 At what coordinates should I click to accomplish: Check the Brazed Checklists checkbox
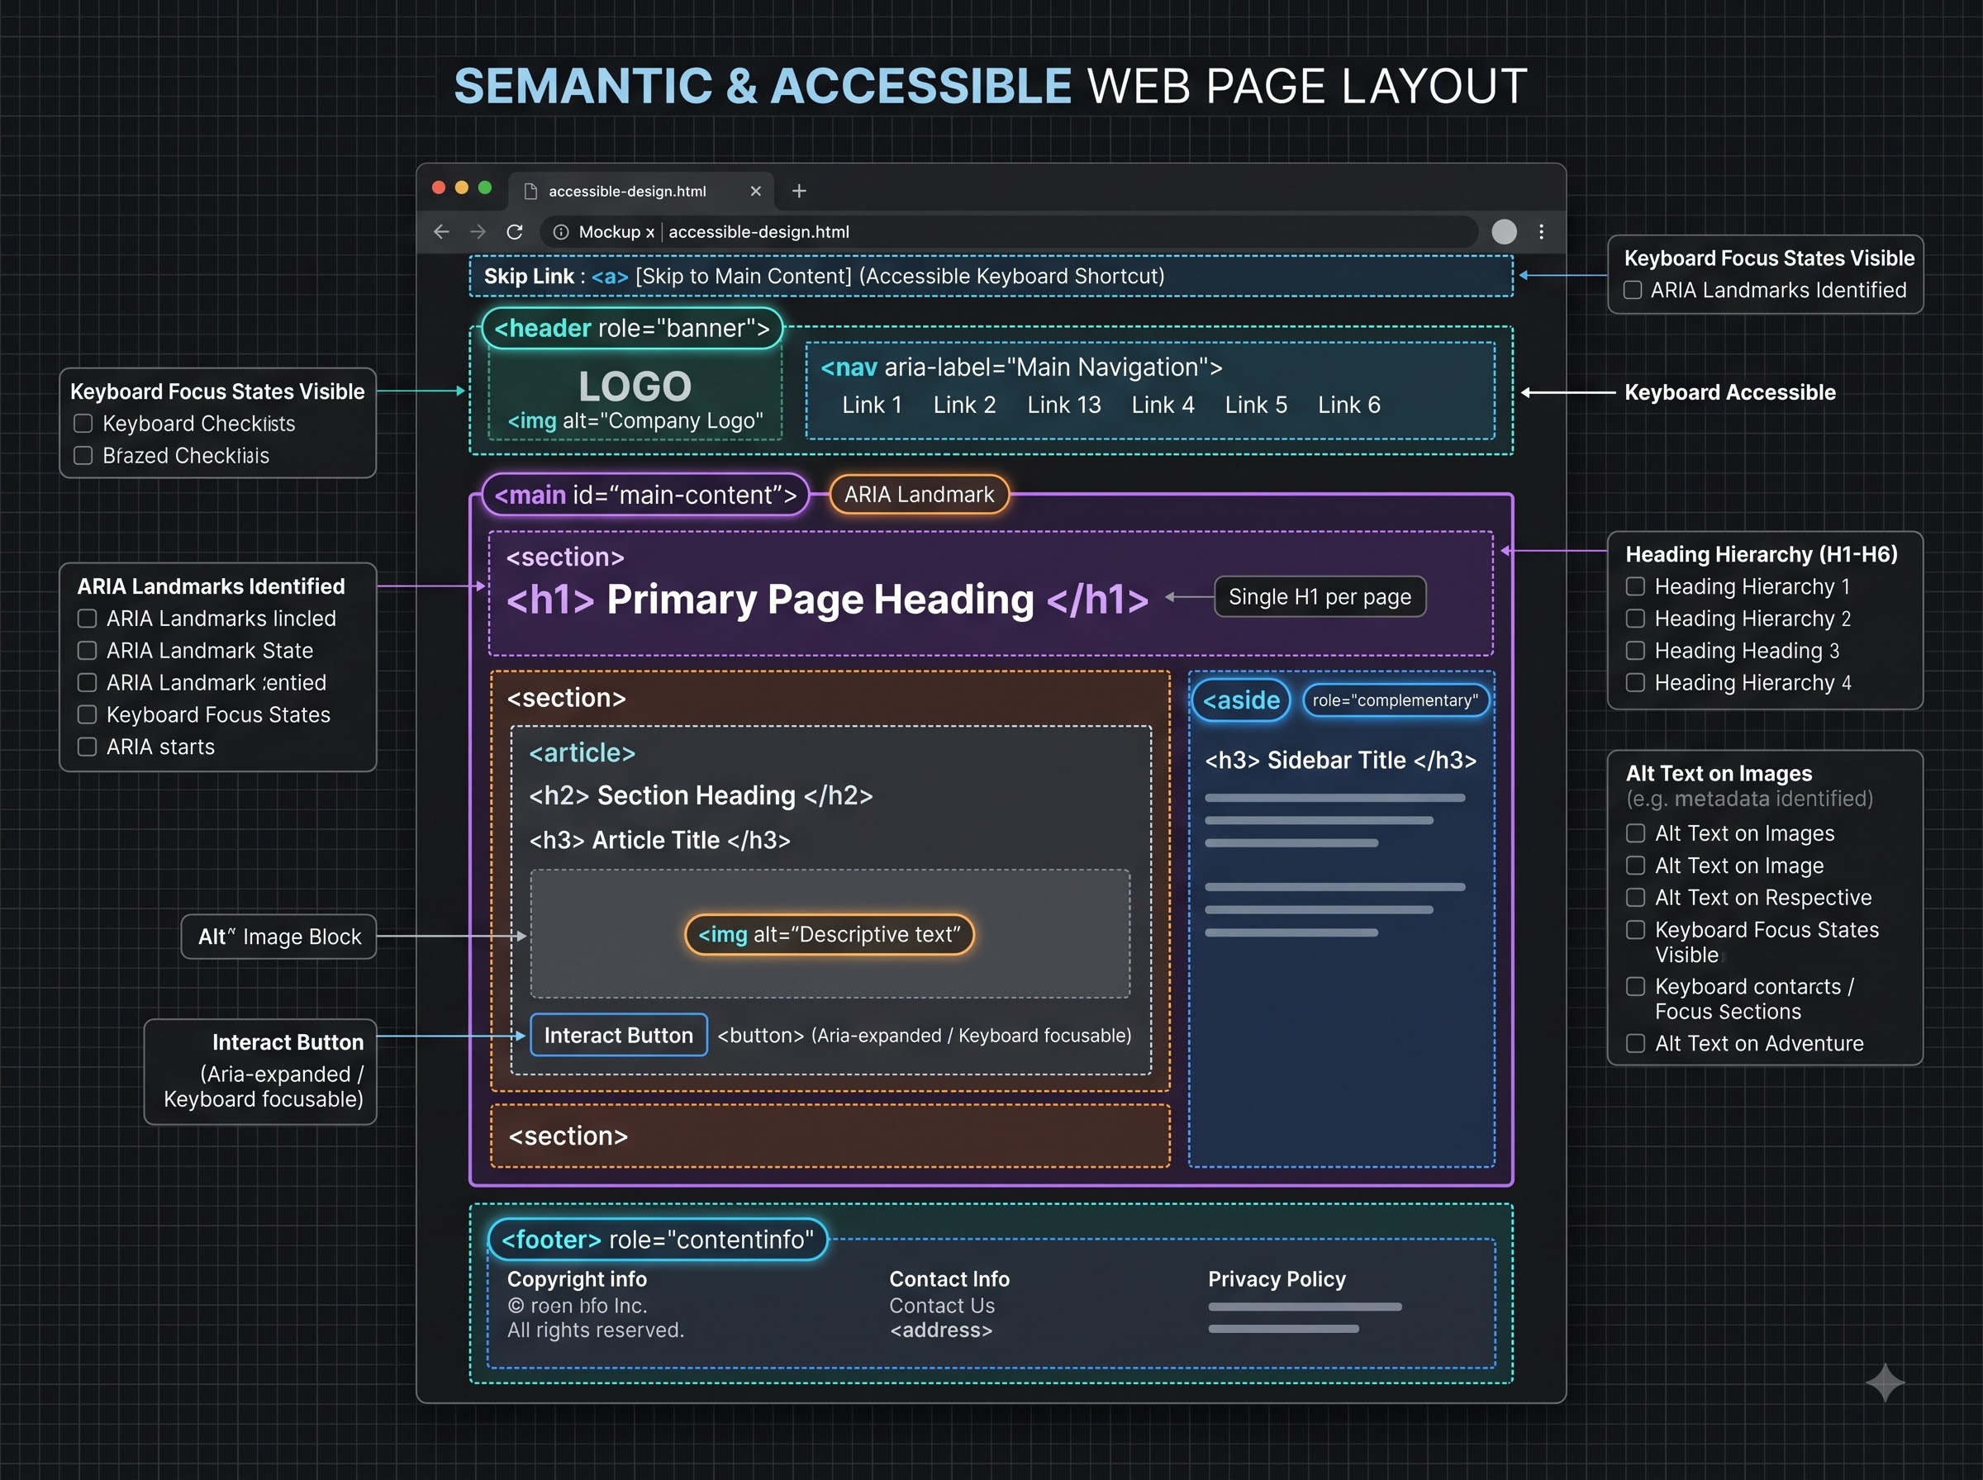pyautogui.click(x=83, y=455)
